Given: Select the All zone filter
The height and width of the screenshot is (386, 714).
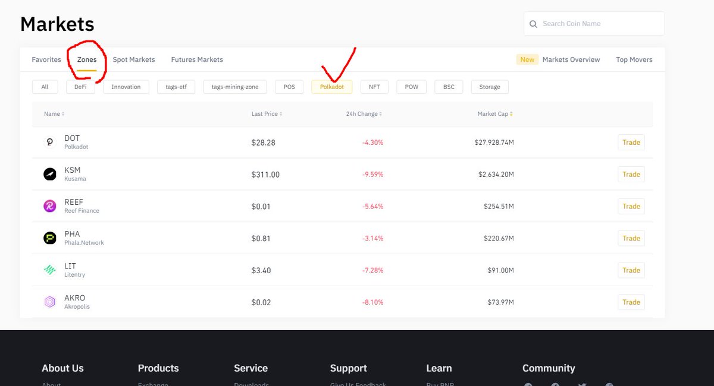Looking at the screenshot, I should 45,87.
